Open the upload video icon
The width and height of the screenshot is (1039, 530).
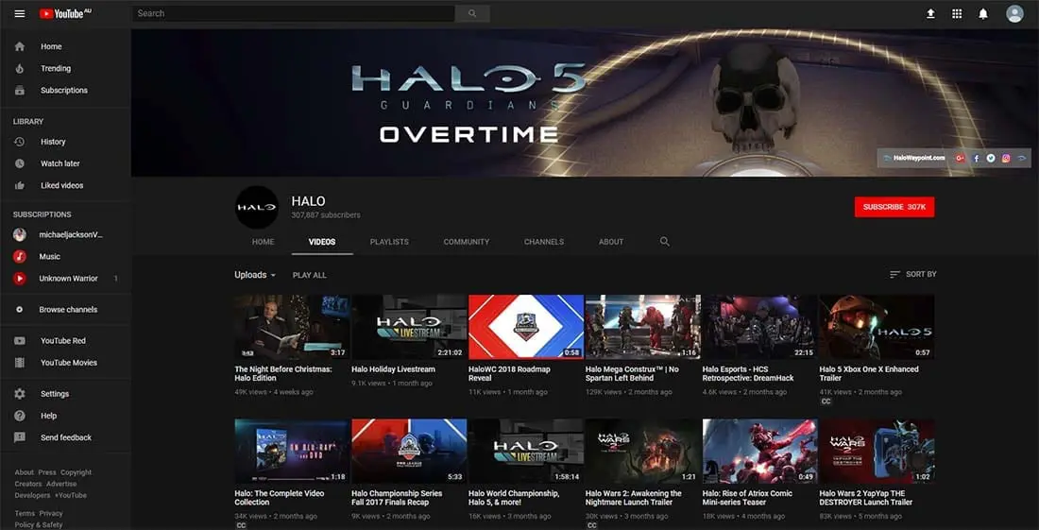pos(930,13)
